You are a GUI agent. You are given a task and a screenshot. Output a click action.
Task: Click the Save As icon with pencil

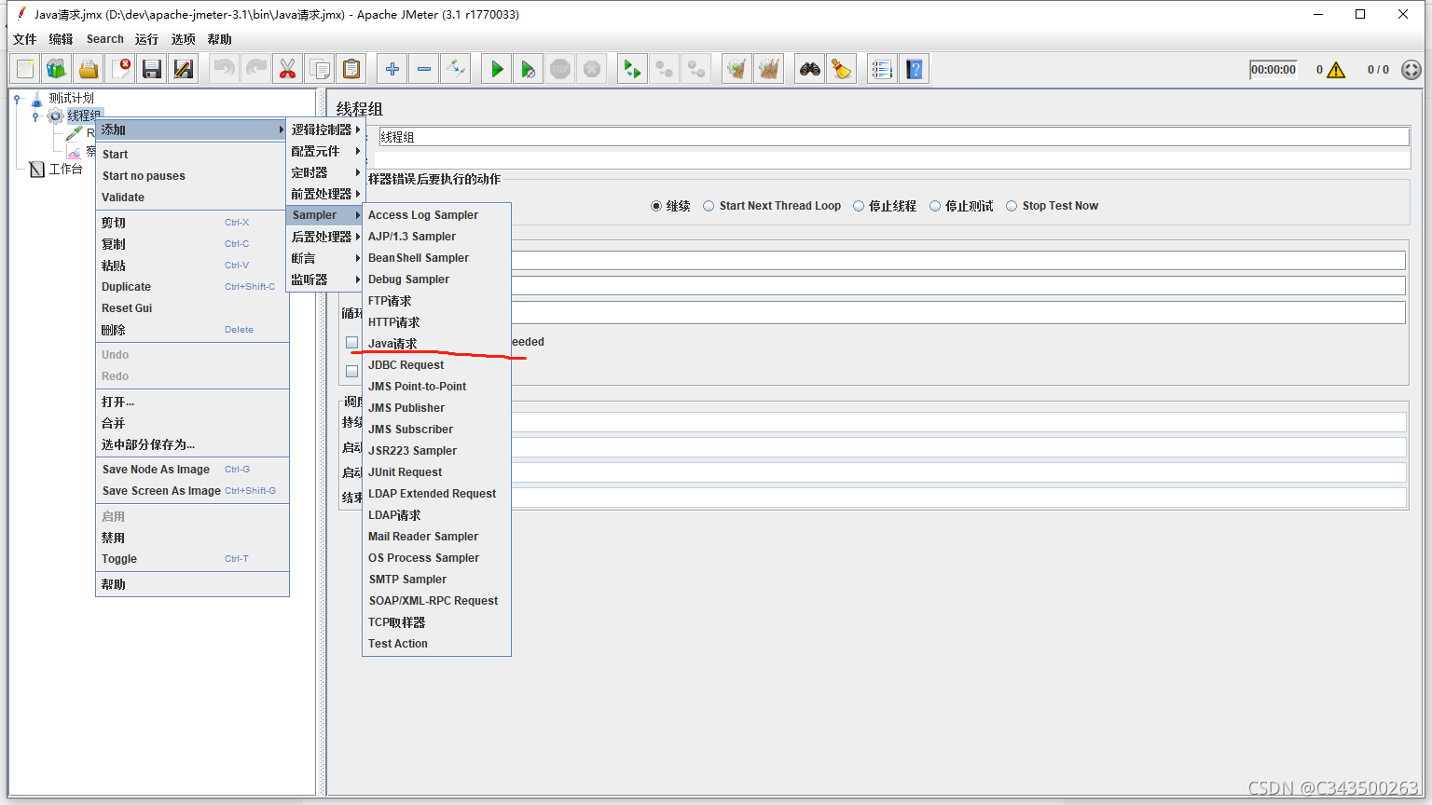coord(184,69)
